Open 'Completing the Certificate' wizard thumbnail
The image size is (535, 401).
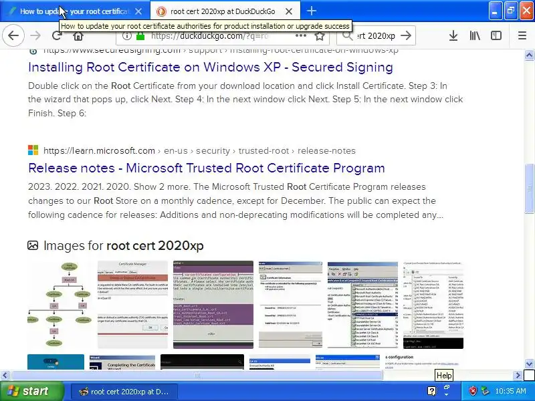tap(122, 362)
